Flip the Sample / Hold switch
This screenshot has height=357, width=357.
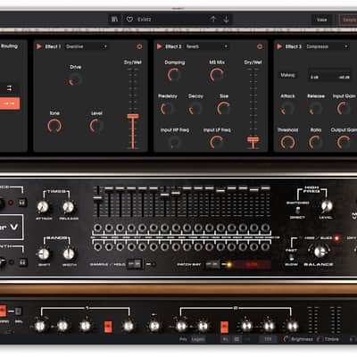point(135,264)
